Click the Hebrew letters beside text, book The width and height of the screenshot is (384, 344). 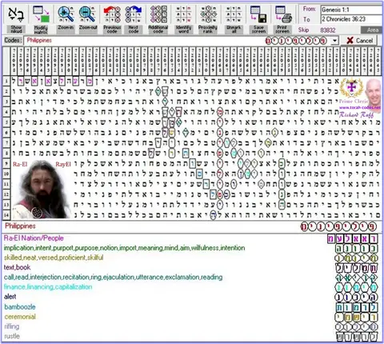coord(357,268)
